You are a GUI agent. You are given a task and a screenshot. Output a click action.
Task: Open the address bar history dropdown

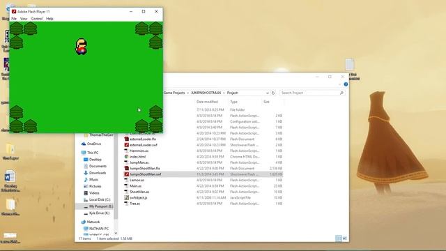pyautogui.click(x=267, y=93)
